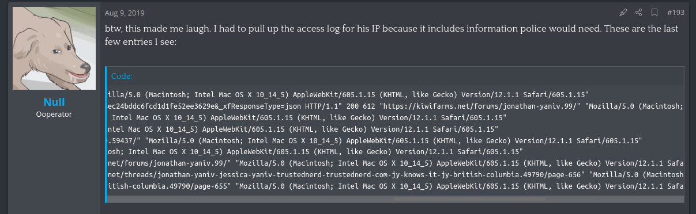The height and width of the screenshot is (214, 696).
Task: Click the log line ending with page-656
Action: pos(394,175)
